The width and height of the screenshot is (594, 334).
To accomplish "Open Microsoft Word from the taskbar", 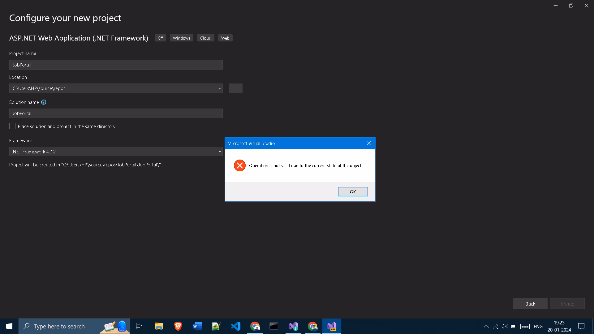I will pos(197,326).
